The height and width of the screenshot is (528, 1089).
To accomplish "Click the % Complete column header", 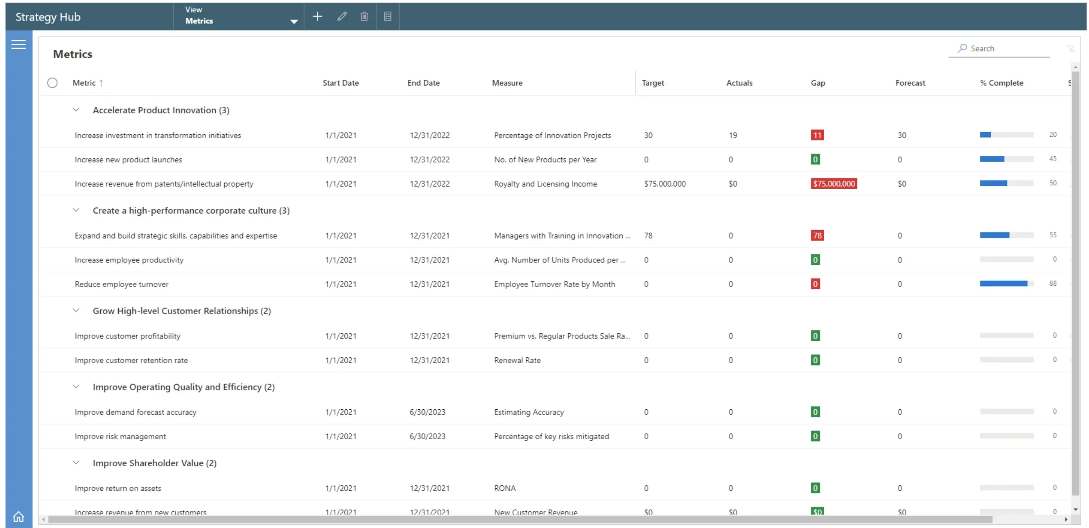I will pos(1001,83).
